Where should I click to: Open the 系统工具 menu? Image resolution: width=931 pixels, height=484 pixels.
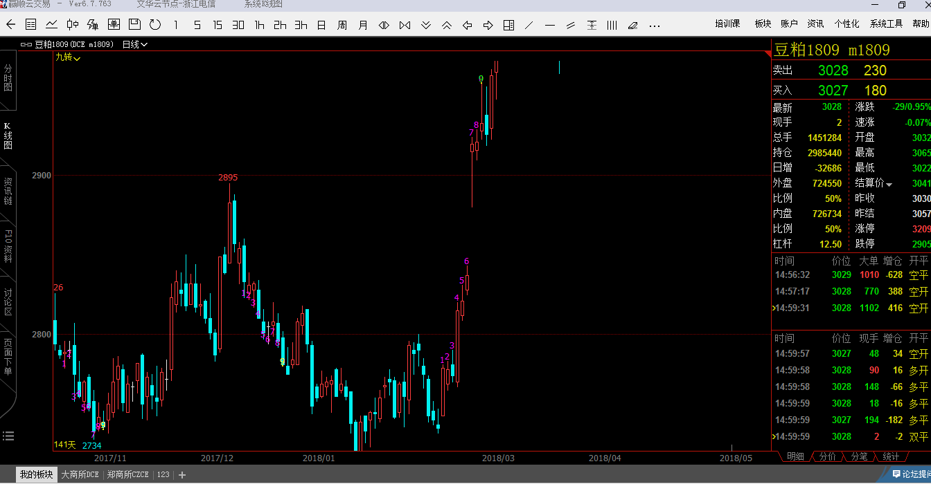[x=886, y=24]
